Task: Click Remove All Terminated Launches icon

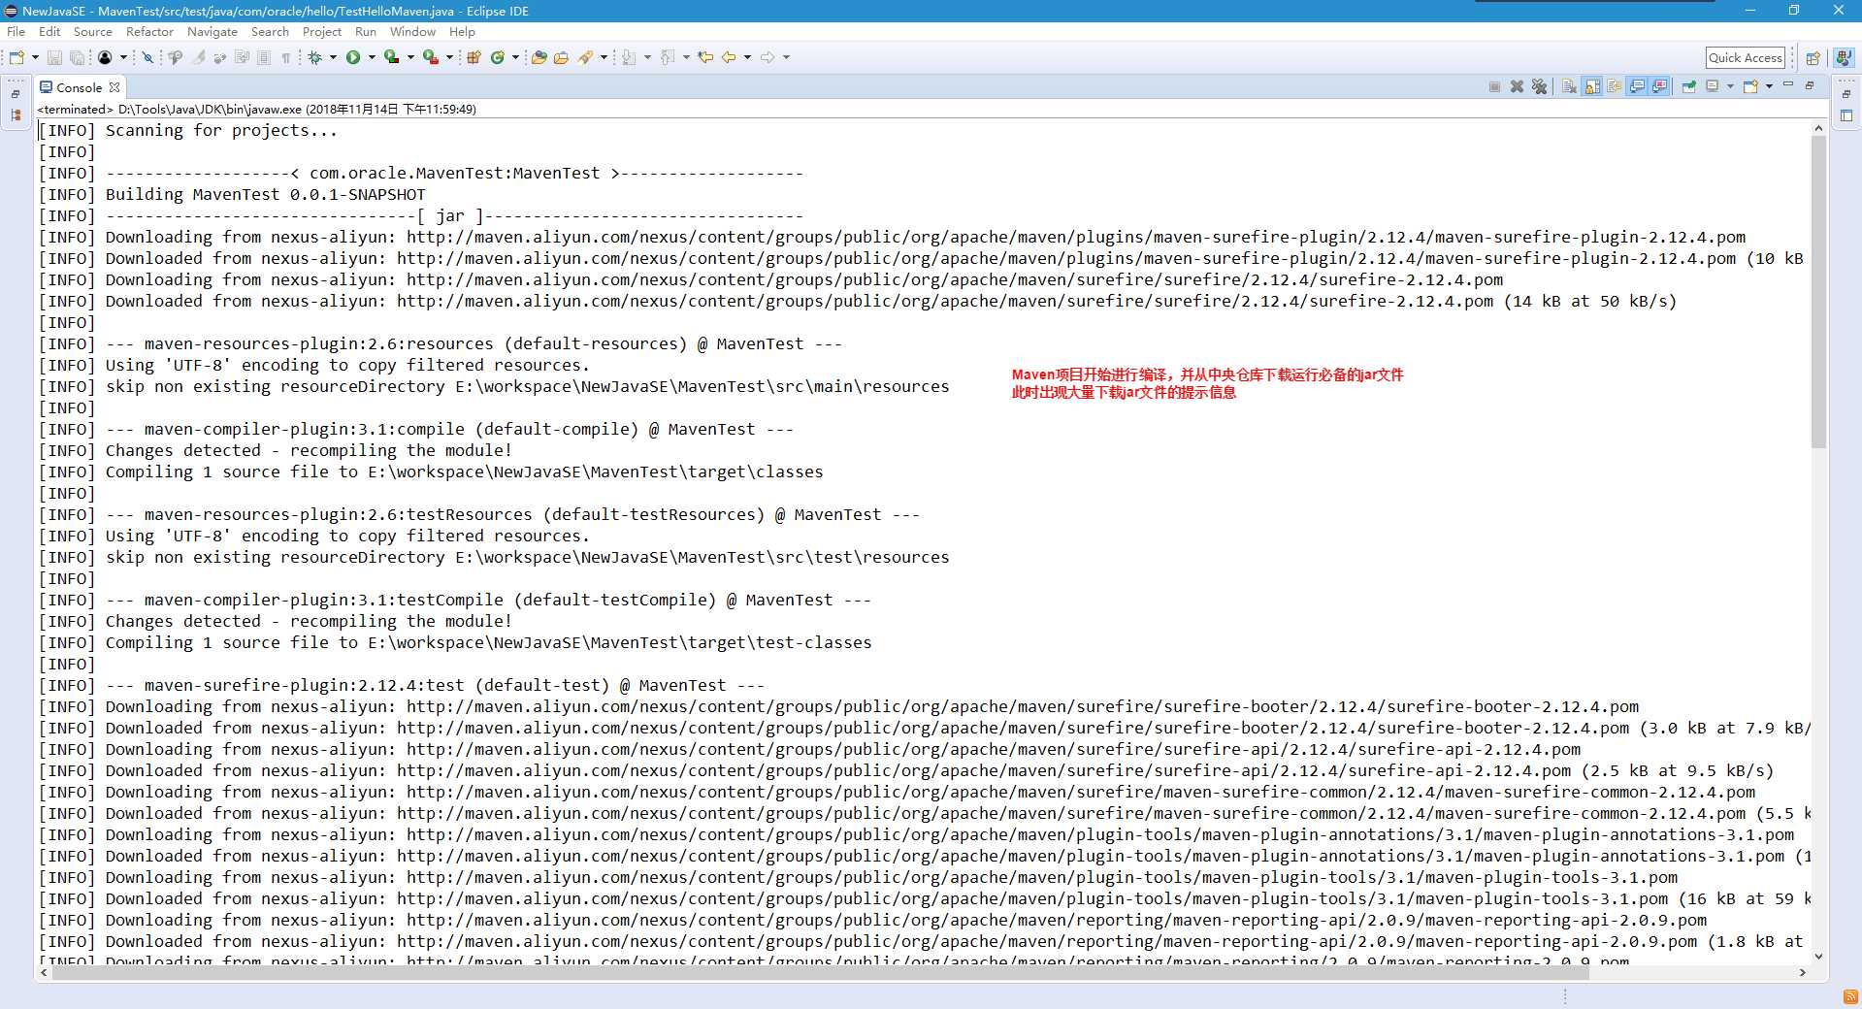Action: click(1539, 86)
